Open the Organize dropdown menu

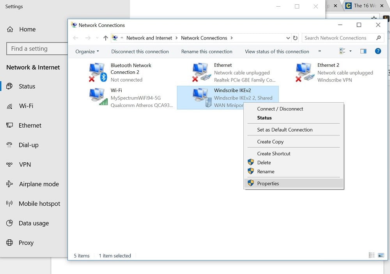click(87, 52)
